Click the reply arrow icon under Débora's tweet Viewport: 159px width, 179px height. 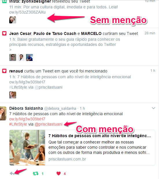coord(12,174)
